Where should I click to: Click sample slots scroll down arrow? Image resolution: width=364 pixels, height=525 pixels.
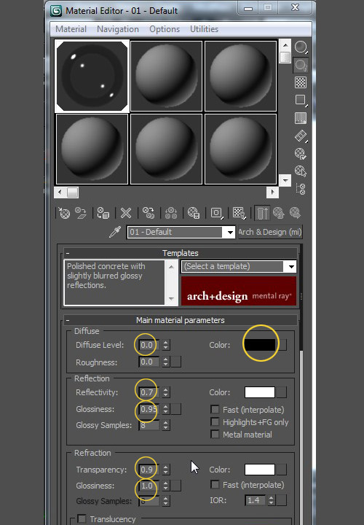click(x=285, y=180)
